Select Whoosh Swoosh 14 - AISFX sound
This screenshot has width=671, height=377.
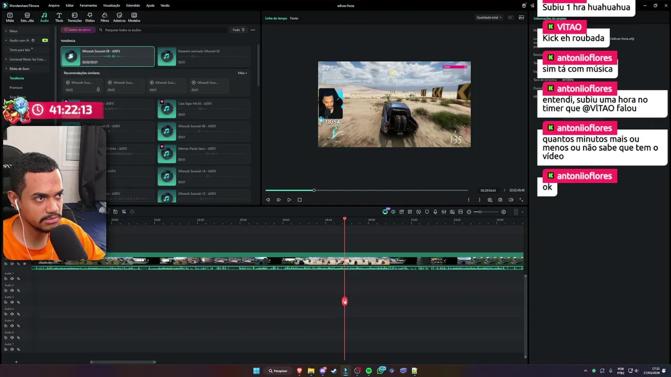tap(203, 176)
